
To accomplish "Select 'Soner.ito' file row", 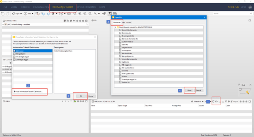I will [x=159, y=71].
